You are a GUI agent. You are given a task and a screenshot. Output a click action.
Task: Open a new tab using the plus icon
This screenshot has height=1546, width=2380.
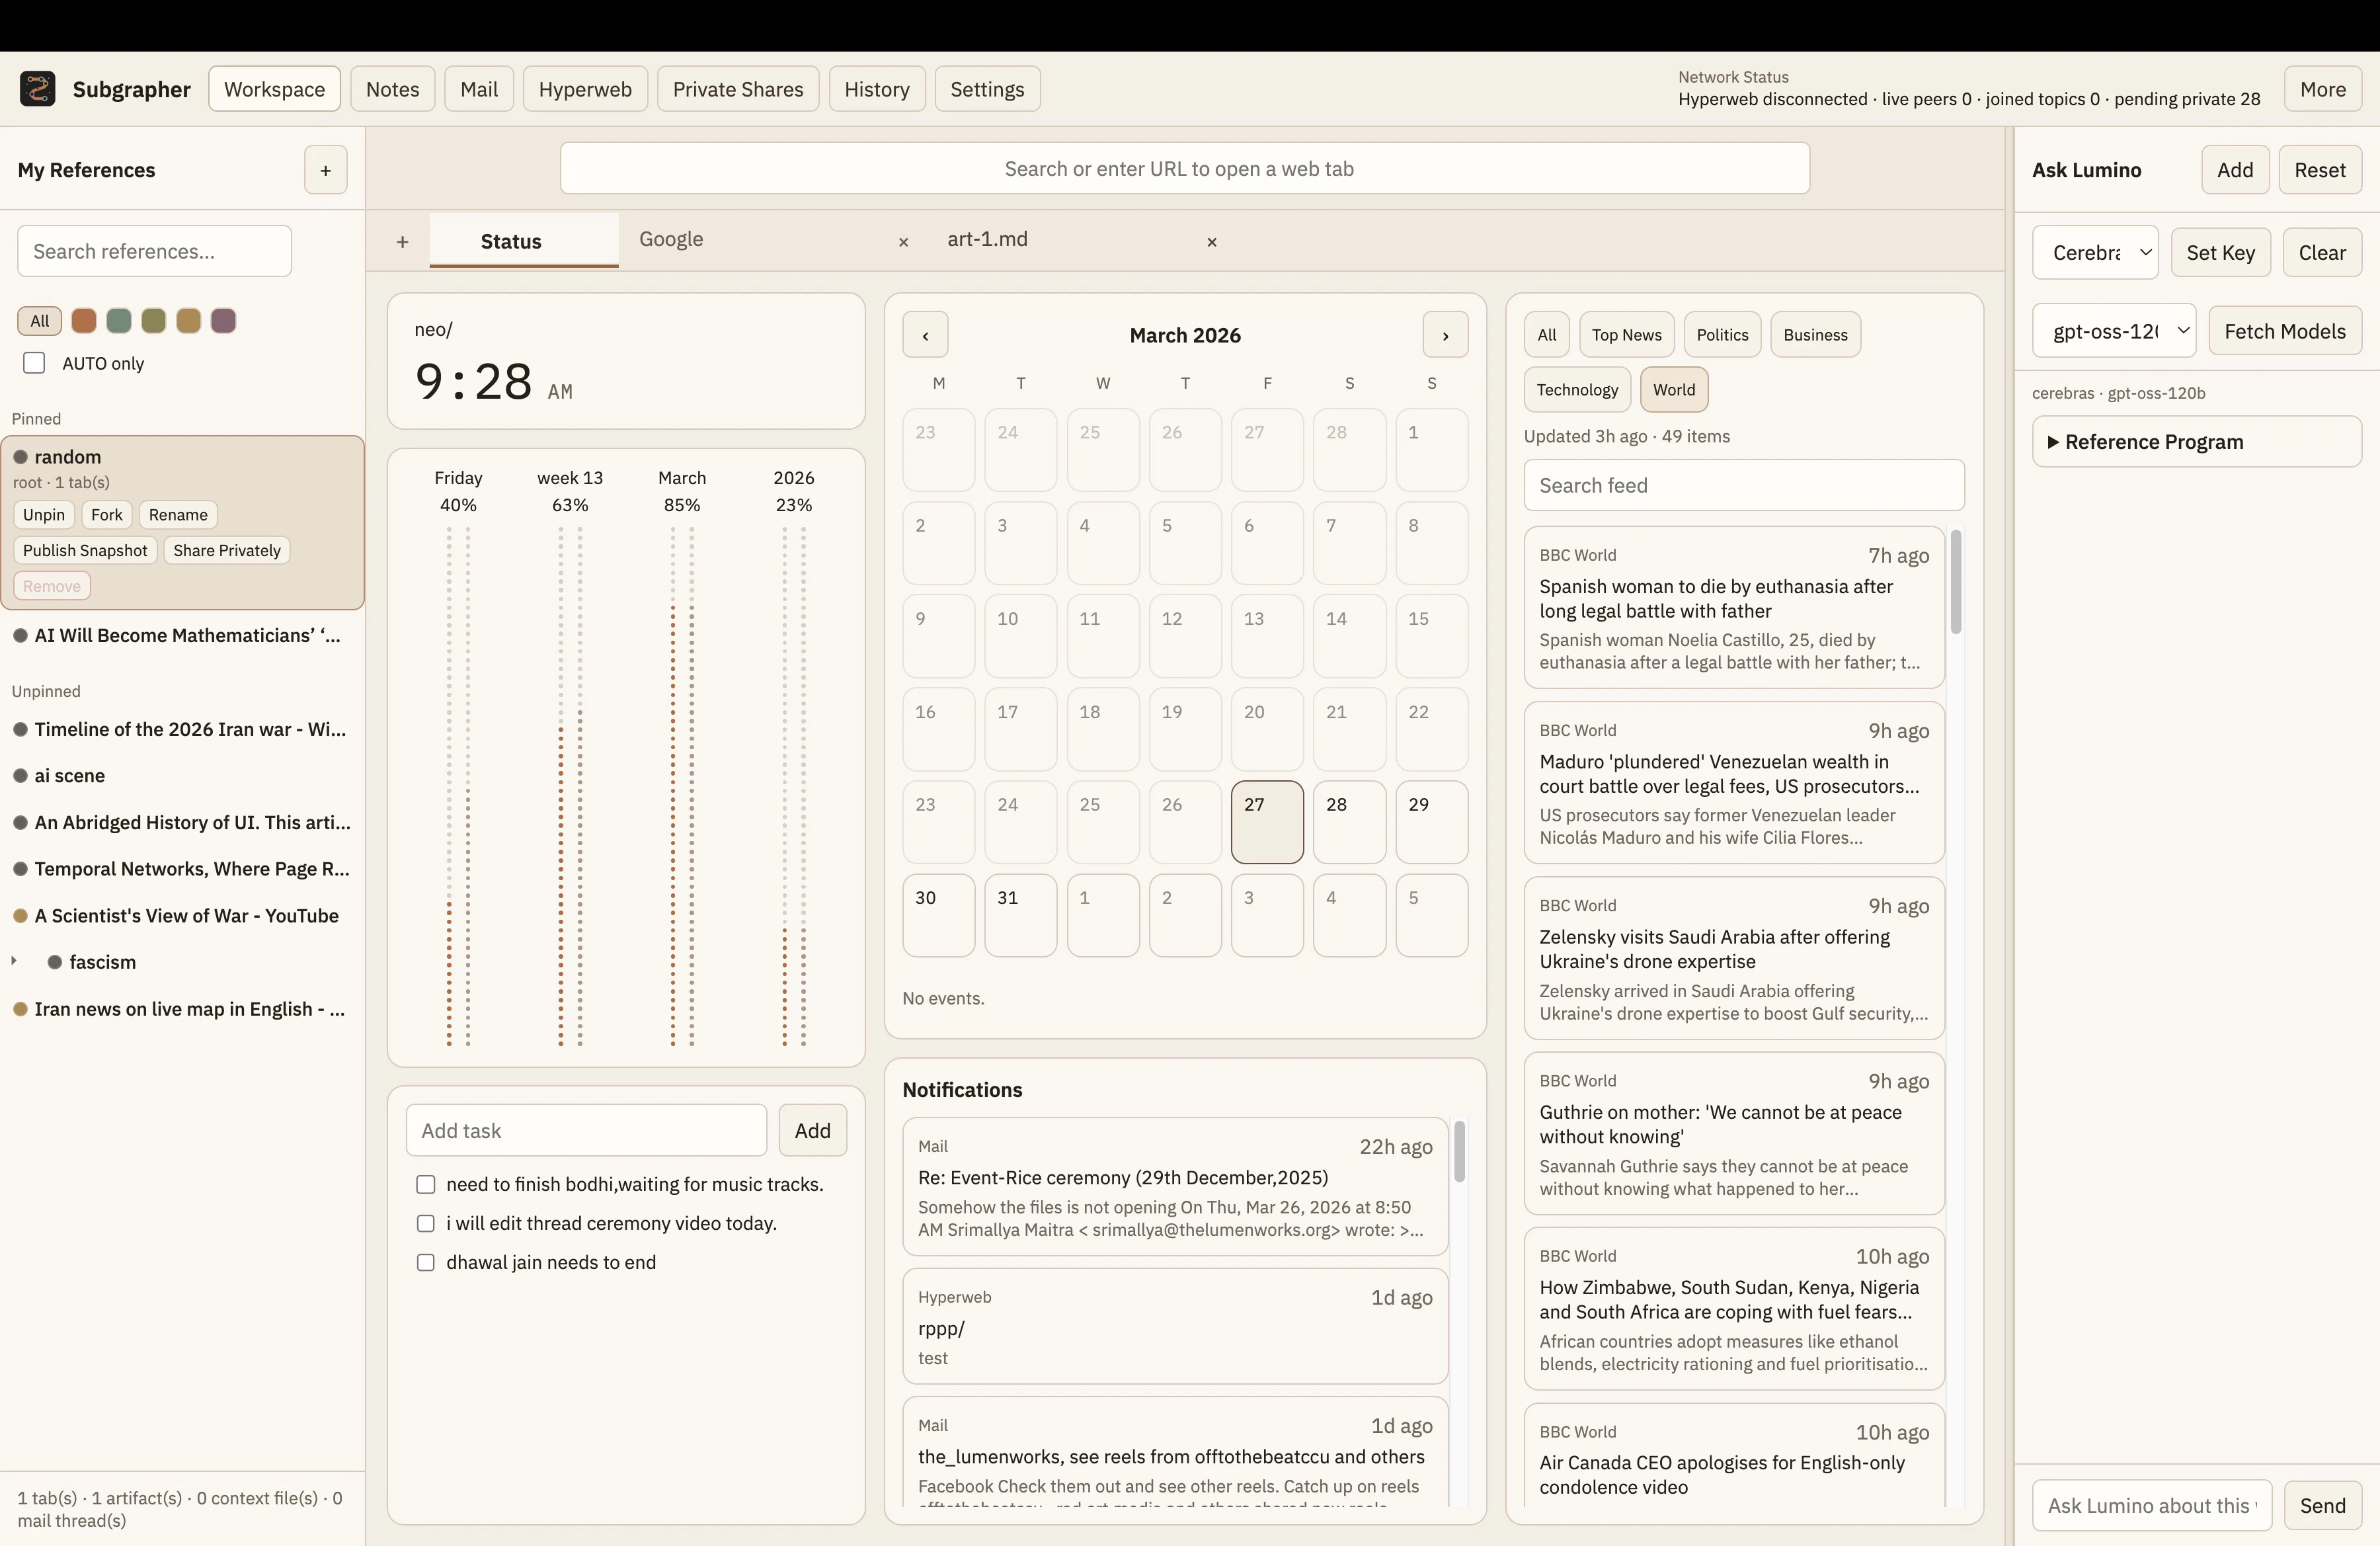click(402, 241)
